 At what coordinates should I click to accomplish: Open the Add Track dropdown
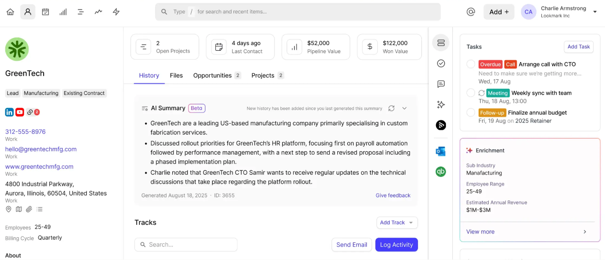(397, 223)
